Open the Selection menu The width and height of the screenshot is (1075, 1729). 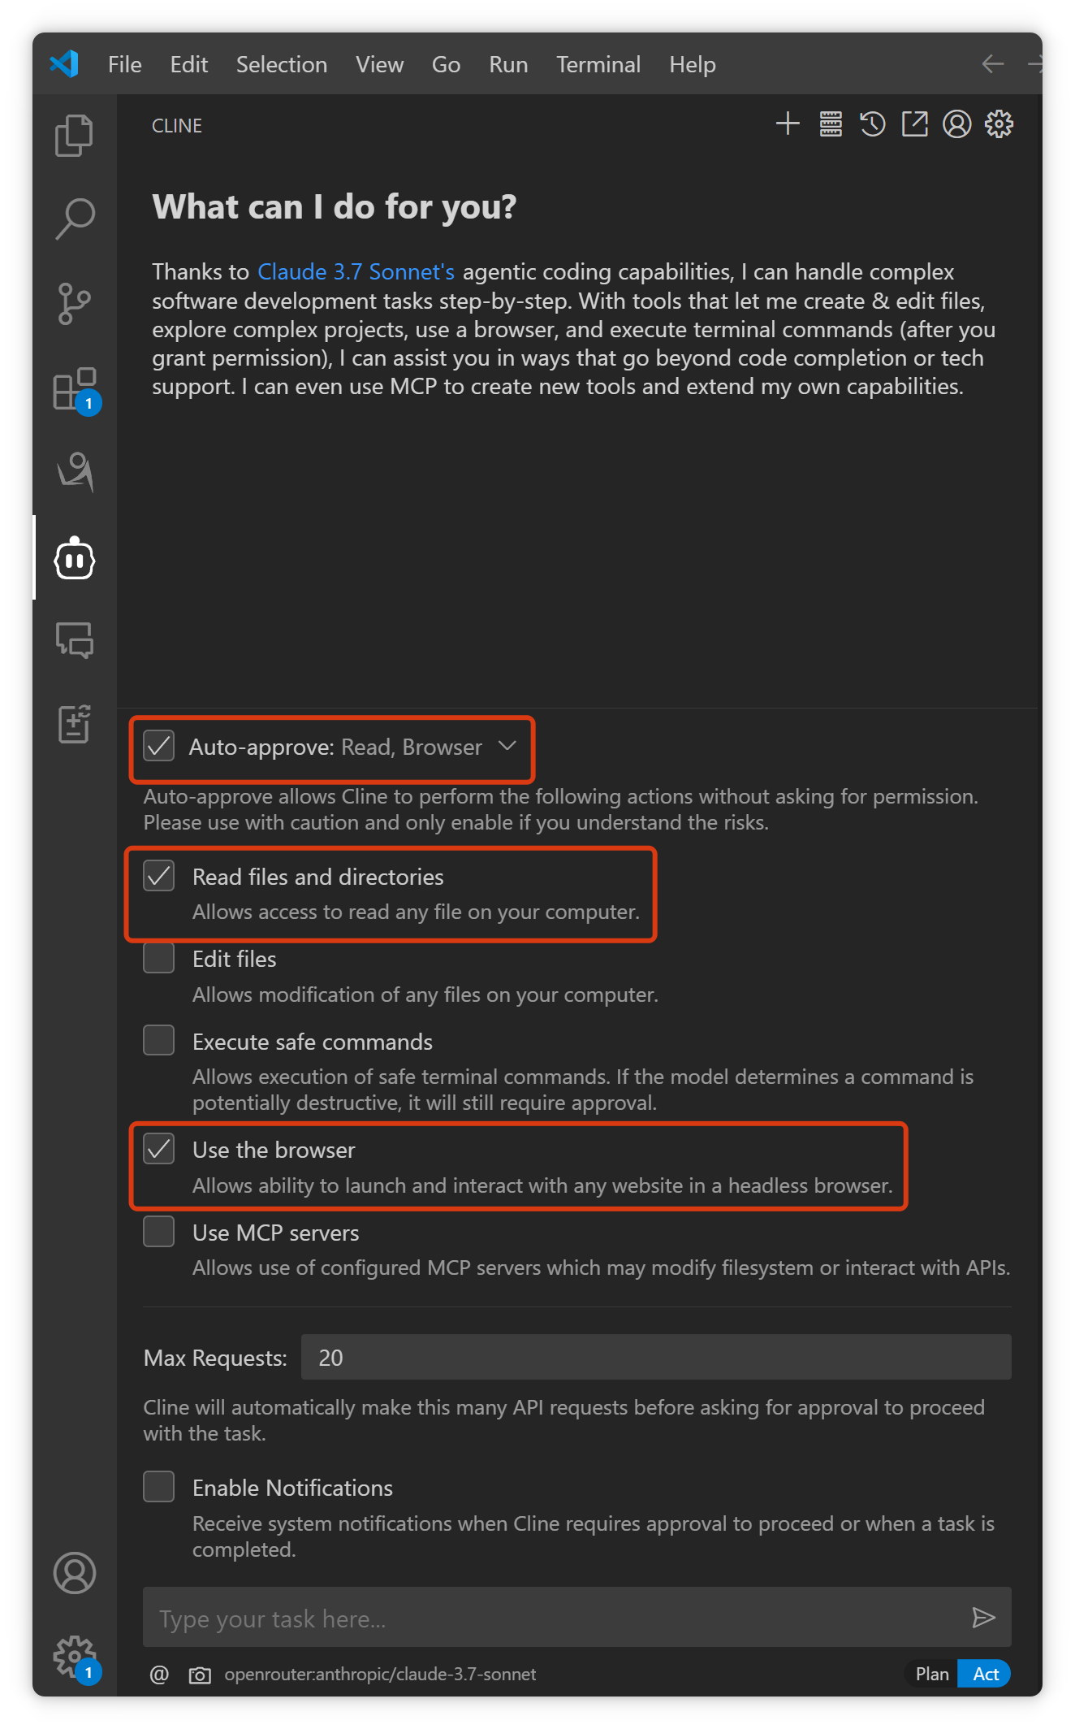(282, 65)
